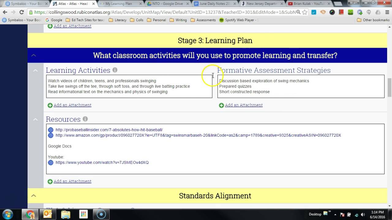Close the Atlas tab
The height and width of the screenshot is (220, 392).
point(93,4)
